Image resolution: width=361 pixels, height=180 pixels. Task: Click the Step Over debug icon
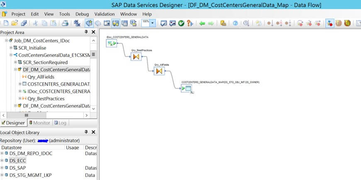300,23
